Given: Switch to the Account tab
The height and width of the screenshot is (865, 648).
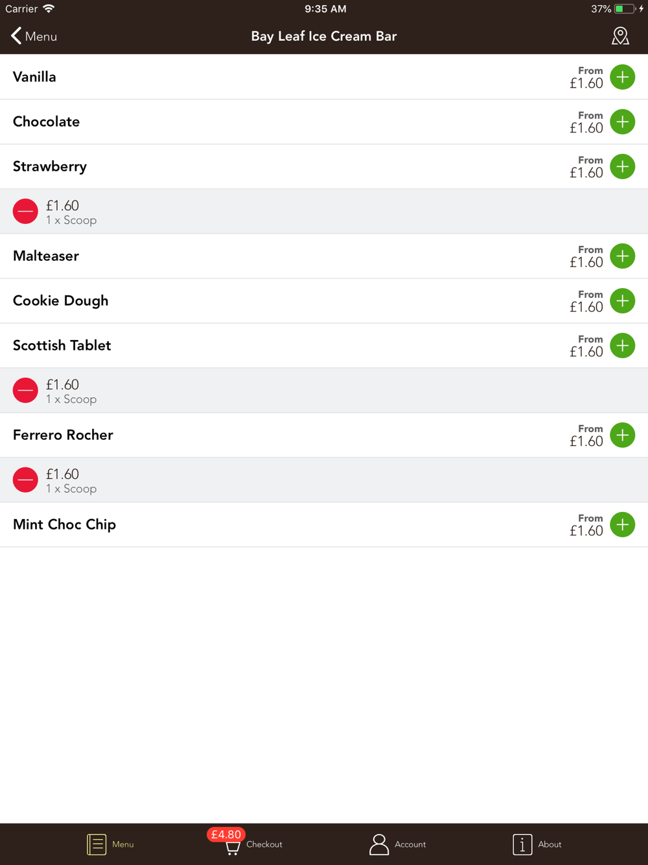Looking at the screenshot, I should 397,844.
